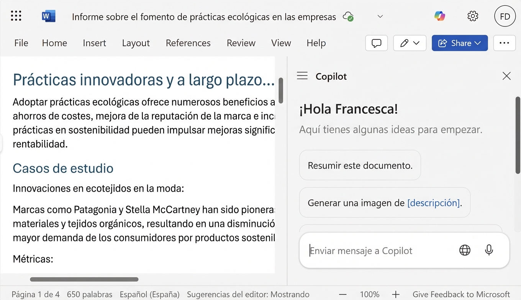Screen dimensions: 521x300
Task: Open the Review ribbon tab
Action: click(241, 43)
